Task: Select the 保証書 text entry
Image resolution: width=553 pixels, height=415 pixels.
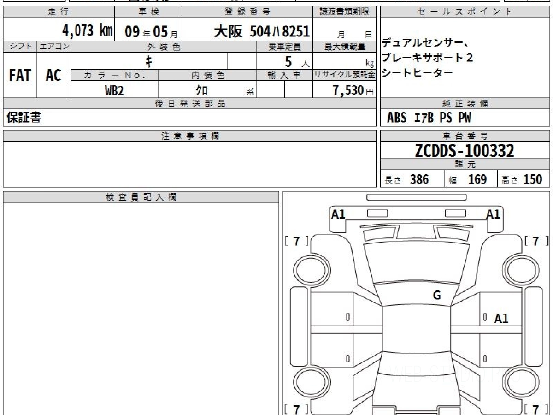Action: [24, 118]
